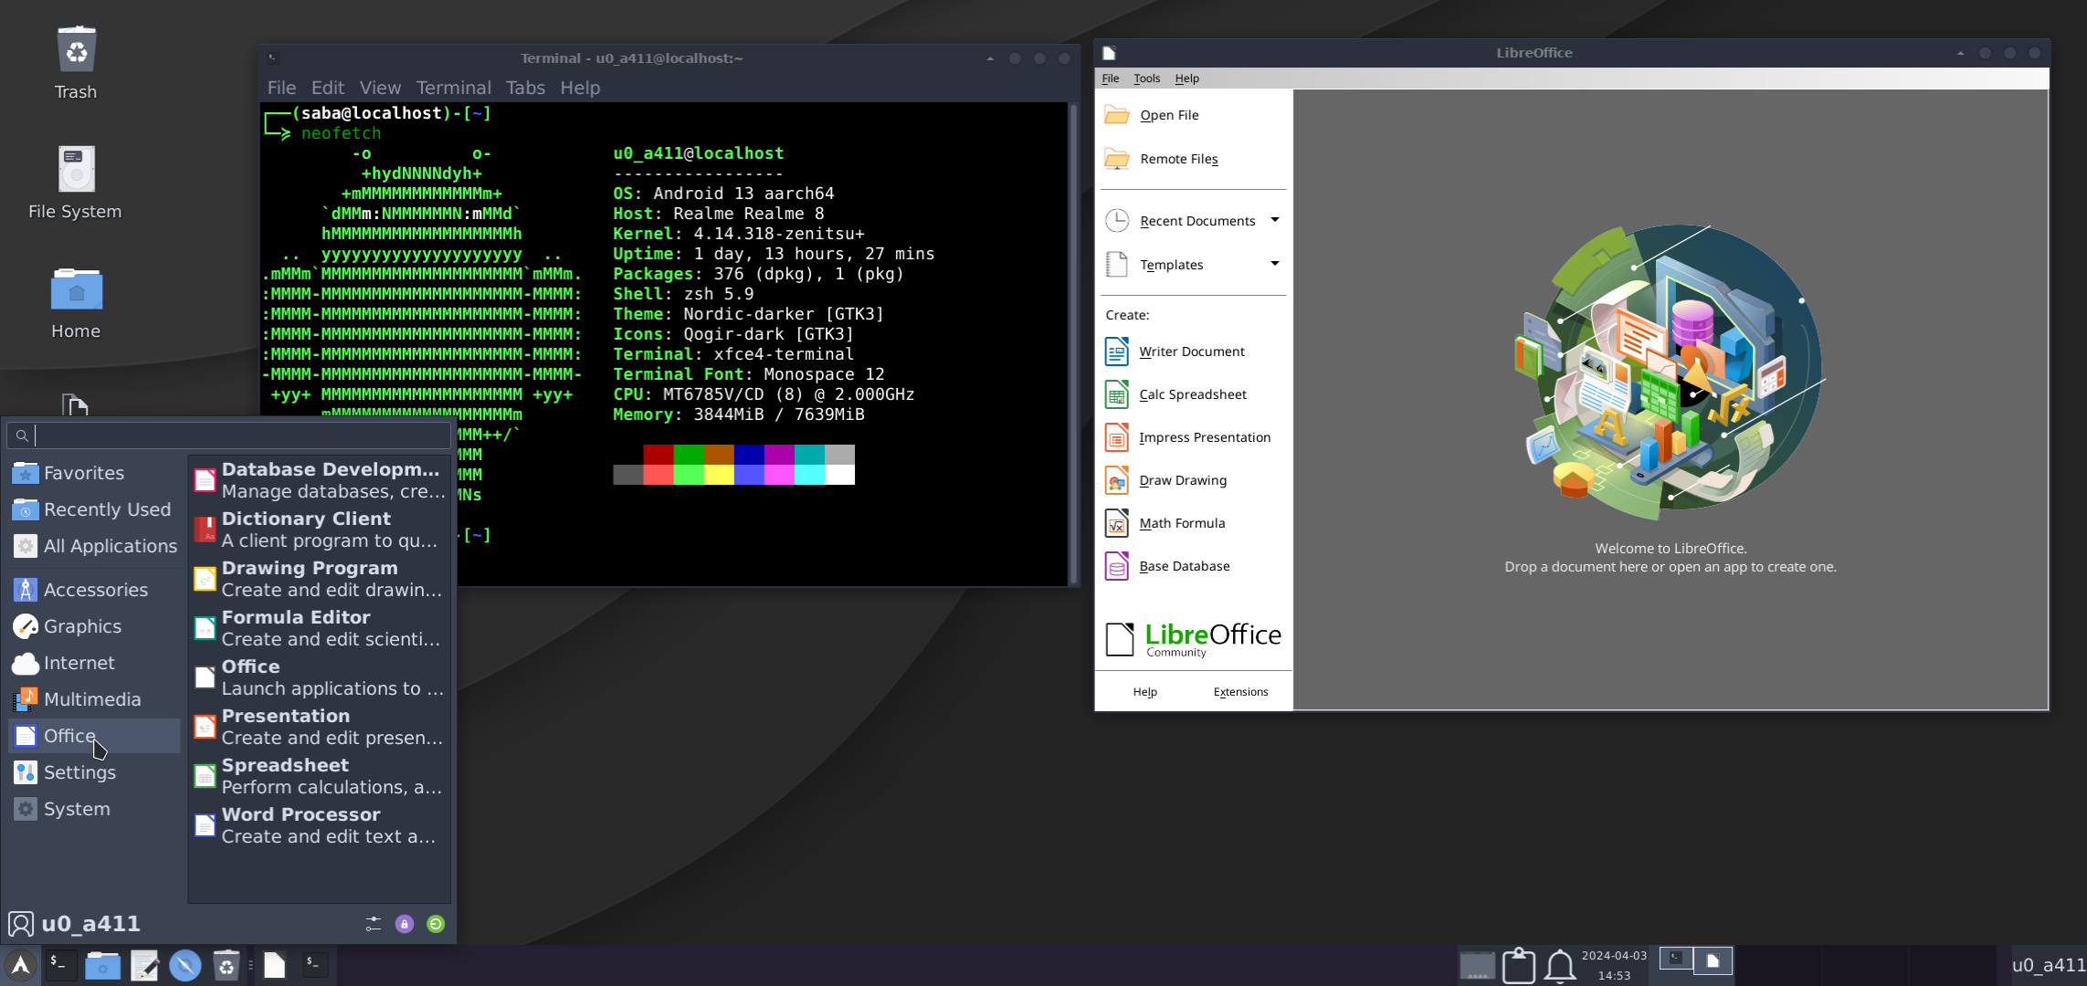Screen dimensions: 2087x986
Task: Click the Help button at LibreOffice bottom
Action: [1144, 692]
